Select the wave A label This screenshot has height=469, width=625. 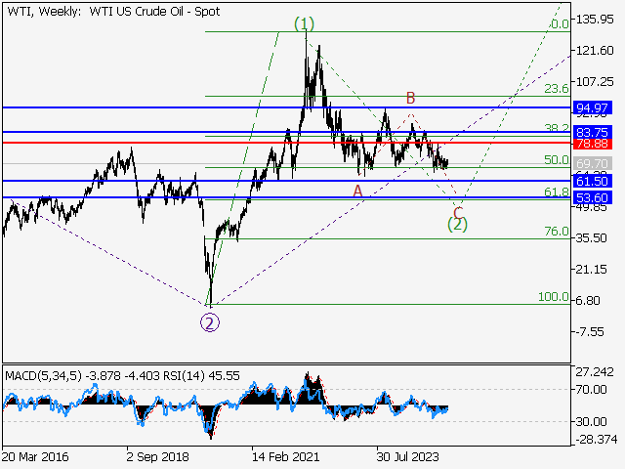coord(358,191)
